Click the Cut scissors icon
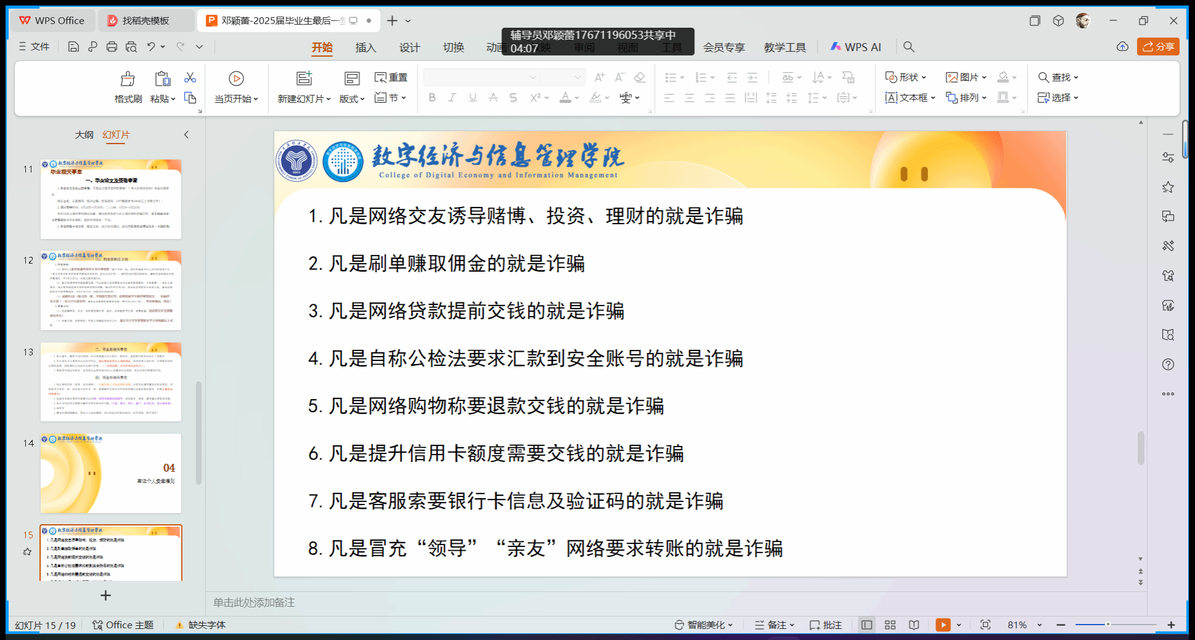 coord(190,78)
